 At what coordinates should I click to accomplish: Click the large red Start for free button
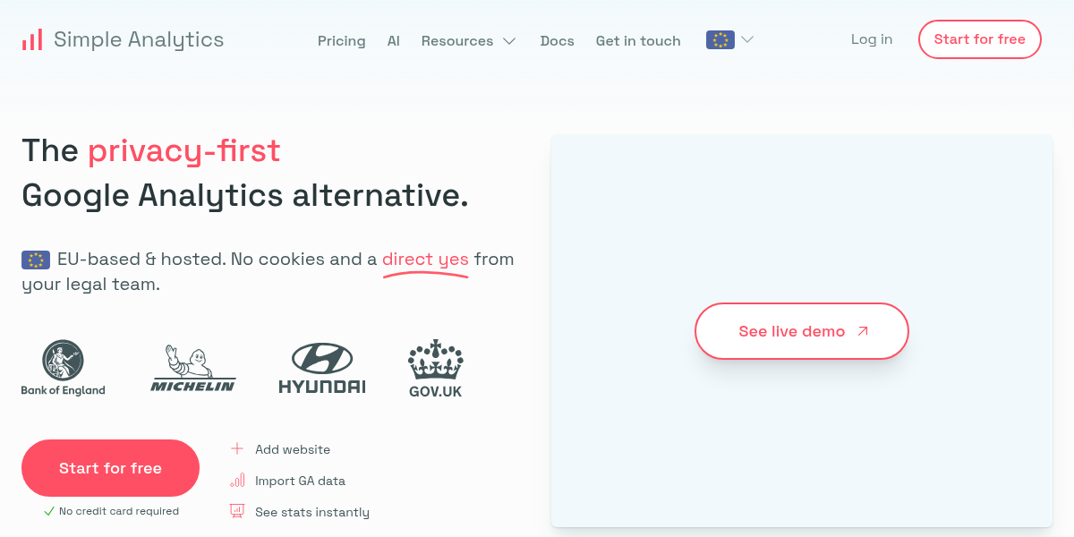[110, 468]
